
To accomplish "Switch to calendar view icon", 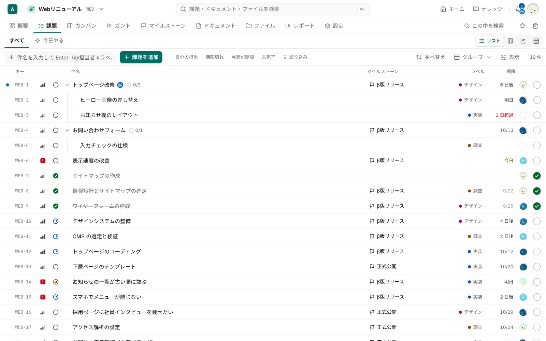I will point(536,41).
